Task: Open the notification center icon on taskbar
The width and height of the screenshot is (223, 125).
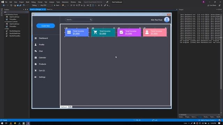Action: click(x=219, y=123)
